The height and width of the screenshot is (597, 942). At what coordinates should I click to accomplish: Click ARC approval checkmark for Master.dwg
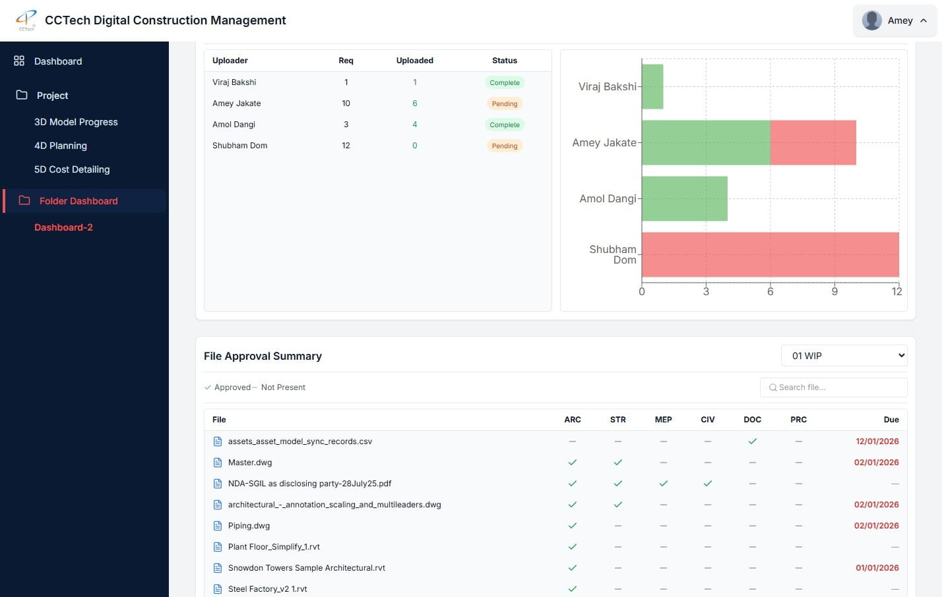point(573,463)
